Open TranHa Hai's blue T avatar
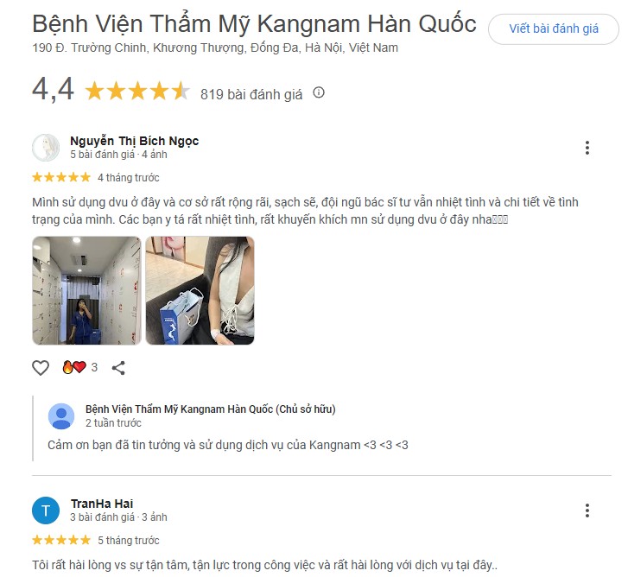Image resolution: width=628 pixels, height=577 pixels. tap(46, 510)
